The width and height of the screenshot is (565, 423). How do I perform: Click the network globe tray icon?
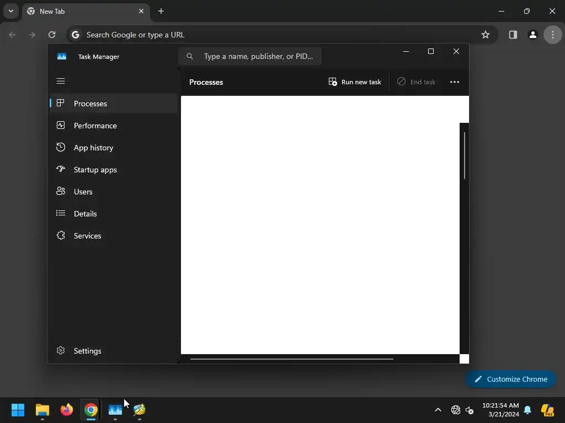pos(455,410)
